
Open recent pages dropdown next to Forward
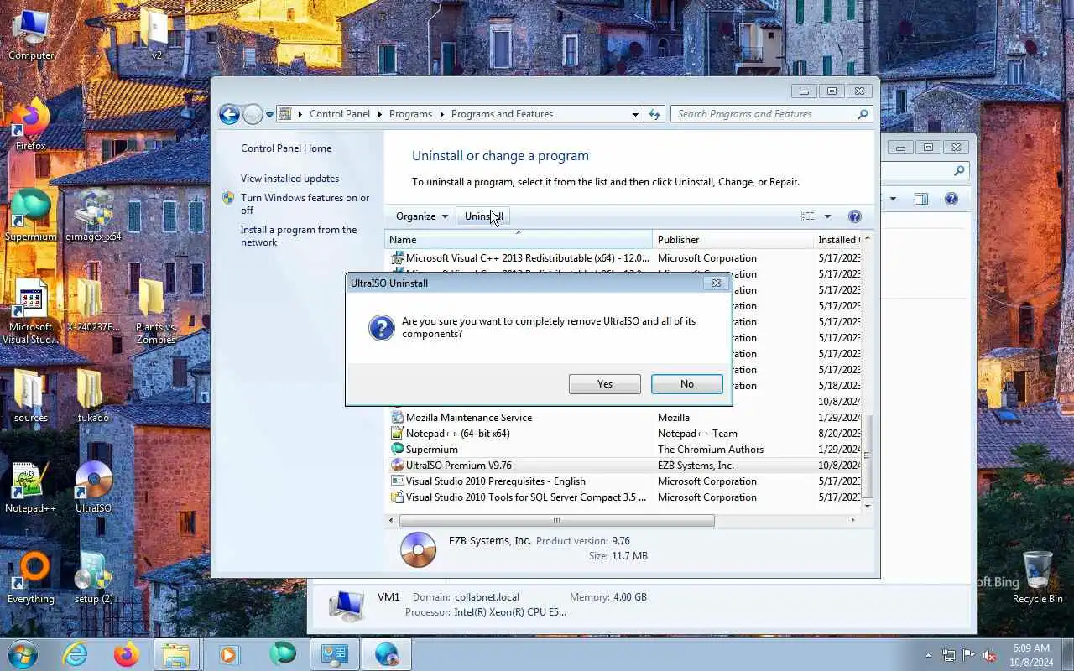point(269,115)
